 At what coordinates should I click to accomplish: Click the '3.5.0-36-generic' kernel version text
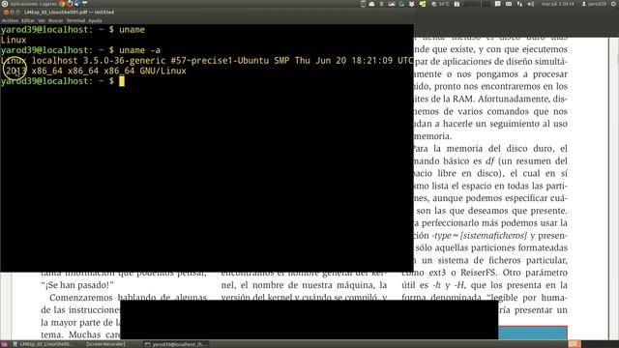point(124,60)
